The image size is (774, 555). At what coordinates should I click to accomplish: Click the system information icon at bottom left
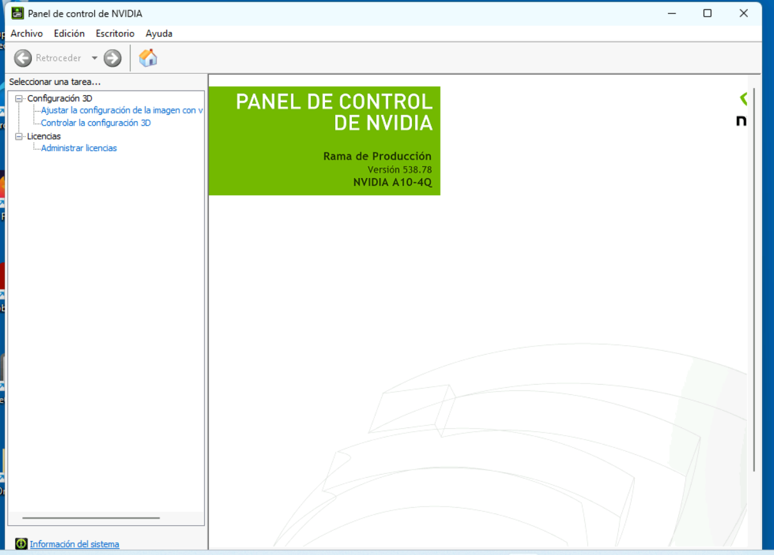(x=21, y=544)
